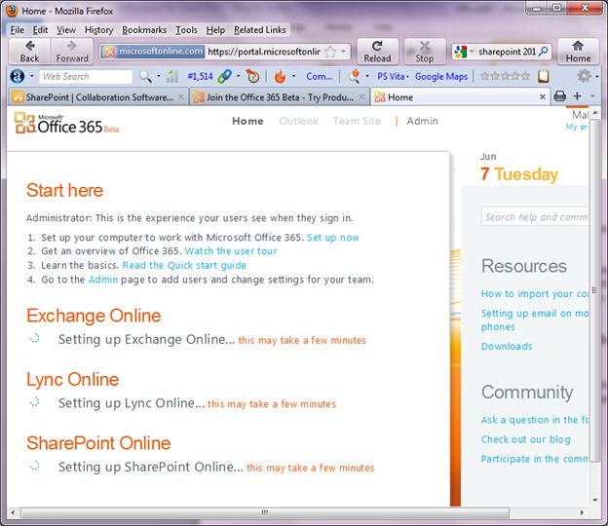
Task: Click the search magnifier in search box
Action: coord(544,52)
